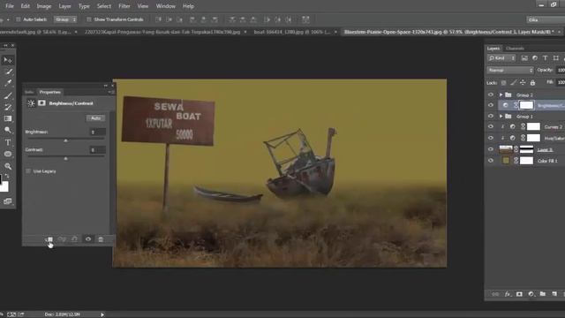Click the view previous state icon in Properties
565x318 pixels.
point(62,239)
